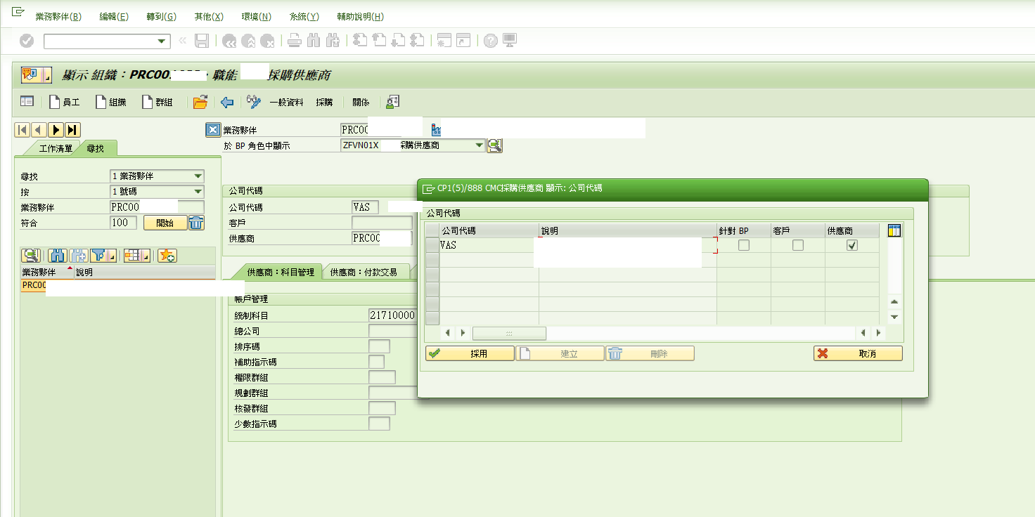
Task: Click the 組織 toolbar button
Action: 111,103
